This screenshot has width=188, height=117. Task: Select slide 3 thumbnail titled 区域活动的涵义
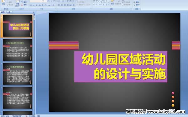coord(18,74)
